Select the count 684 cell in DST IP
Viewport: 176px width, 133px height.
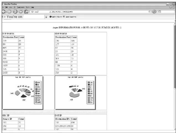pyautogui.click(x=74, y=122)
